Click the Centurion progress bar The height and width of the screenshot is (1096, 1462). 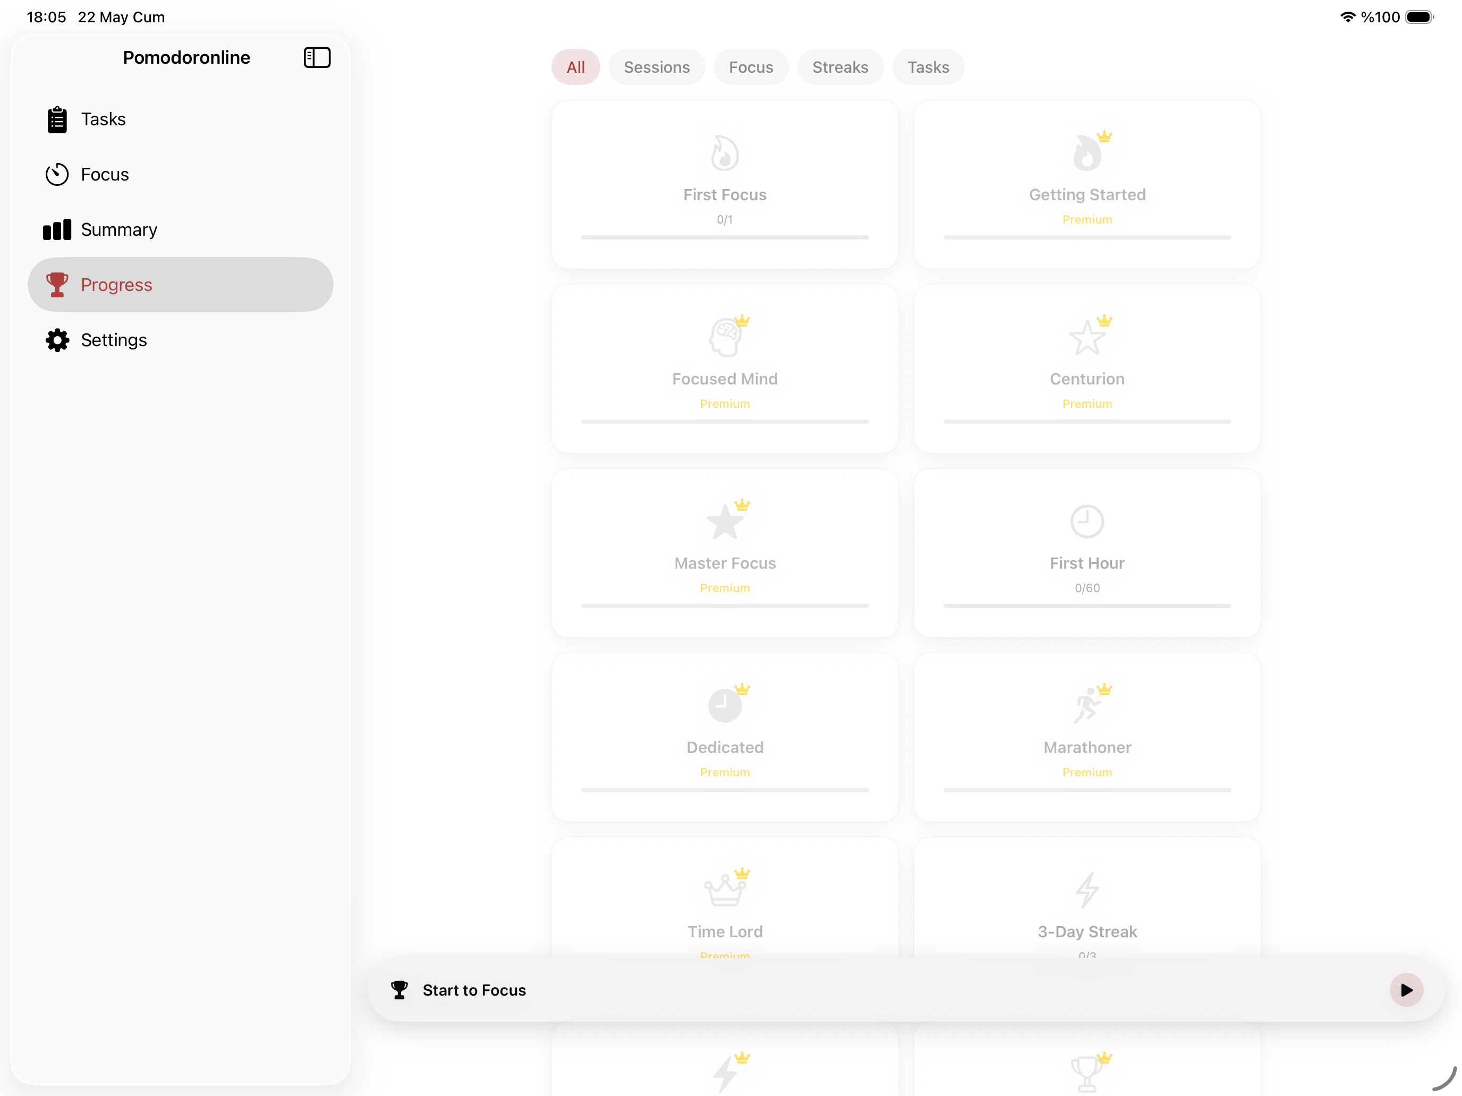pyautogui.click(x=1086, y=422)
